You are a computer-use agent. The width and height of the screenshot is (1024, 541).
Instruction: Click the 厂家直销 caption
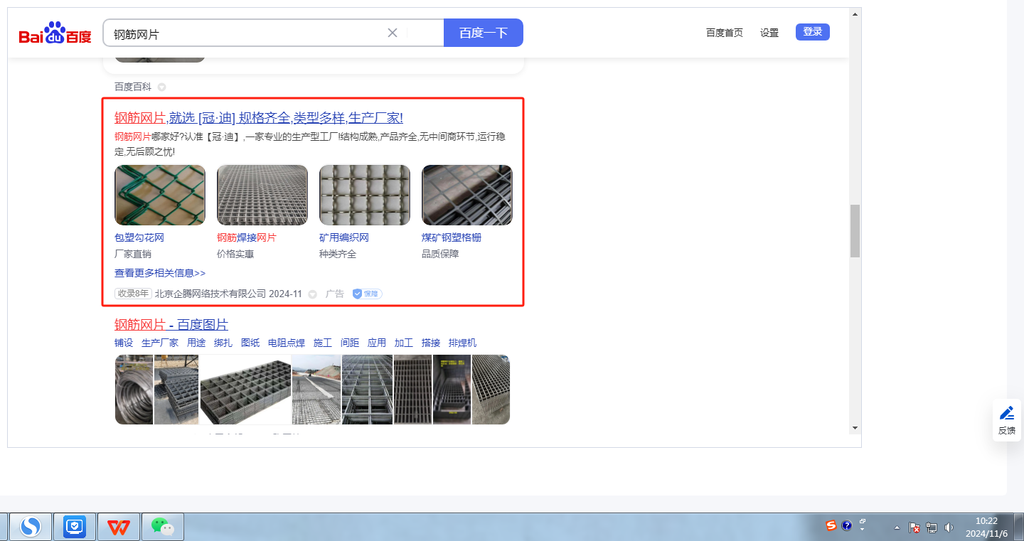133,254
